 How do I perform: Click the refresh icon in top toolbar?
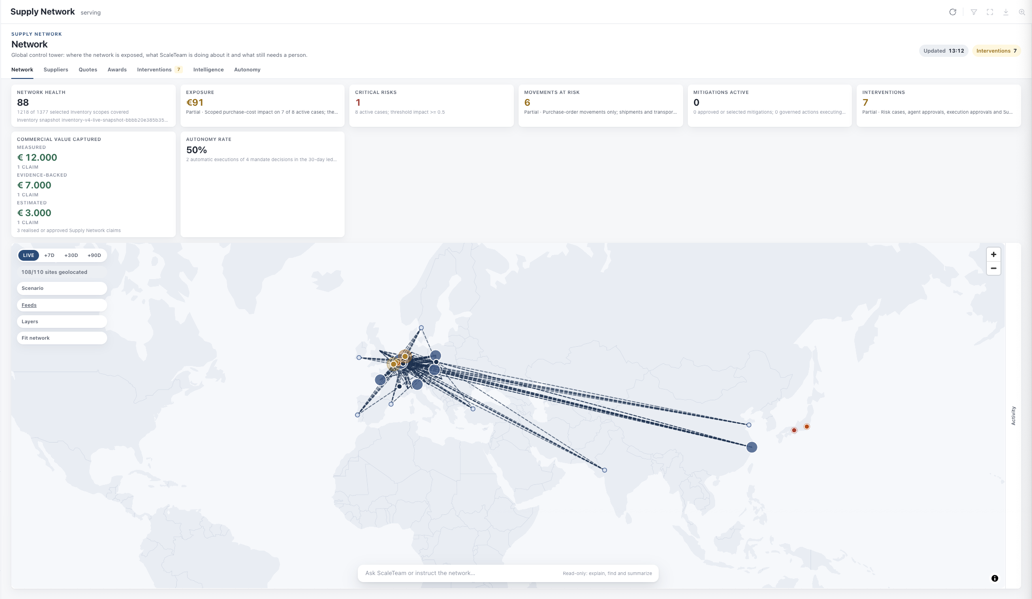953,12
